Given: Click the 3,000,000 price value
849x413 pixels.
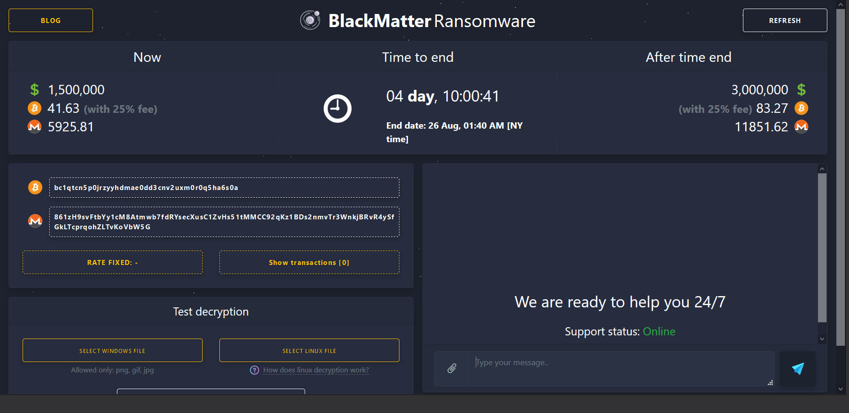Looking at the screenshot, I should (x=760, y=90).
